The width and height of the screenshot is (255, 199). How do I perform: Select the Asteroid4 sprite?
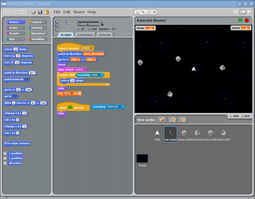pyautogui.click(x=223, y=135)
